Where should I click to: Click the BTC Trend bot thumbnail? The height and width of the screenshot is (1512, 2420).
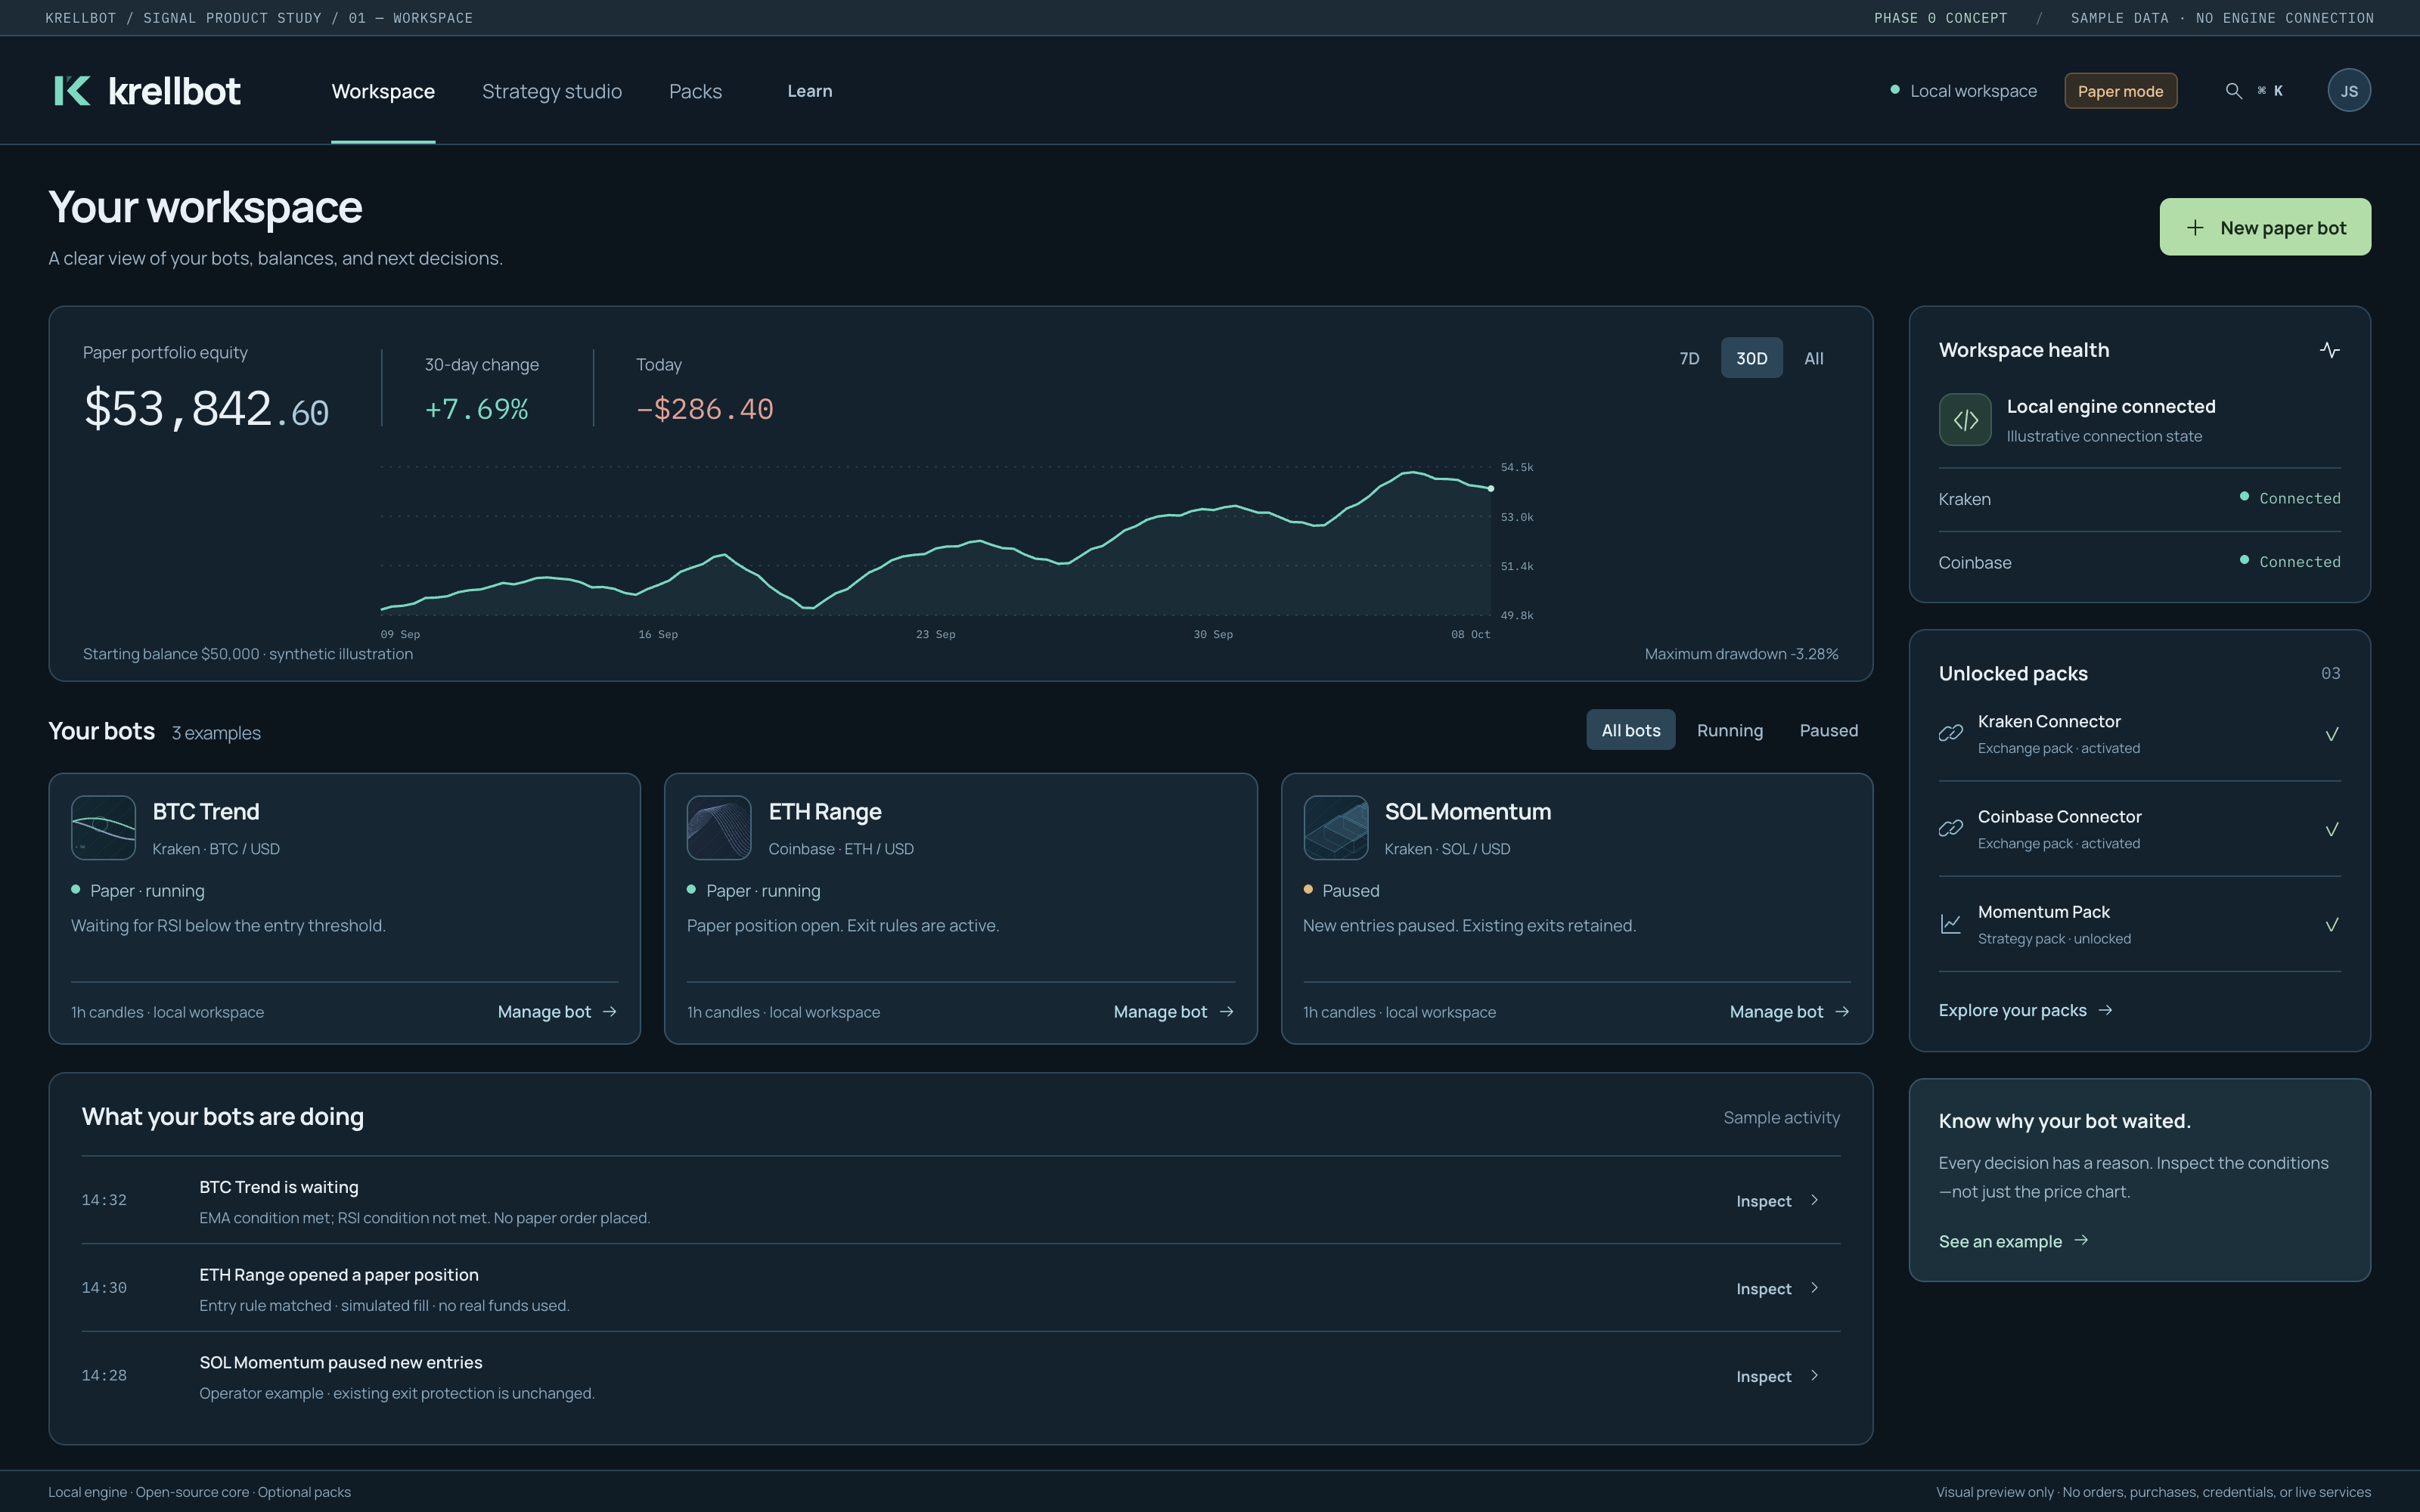[x=103, y=828]
